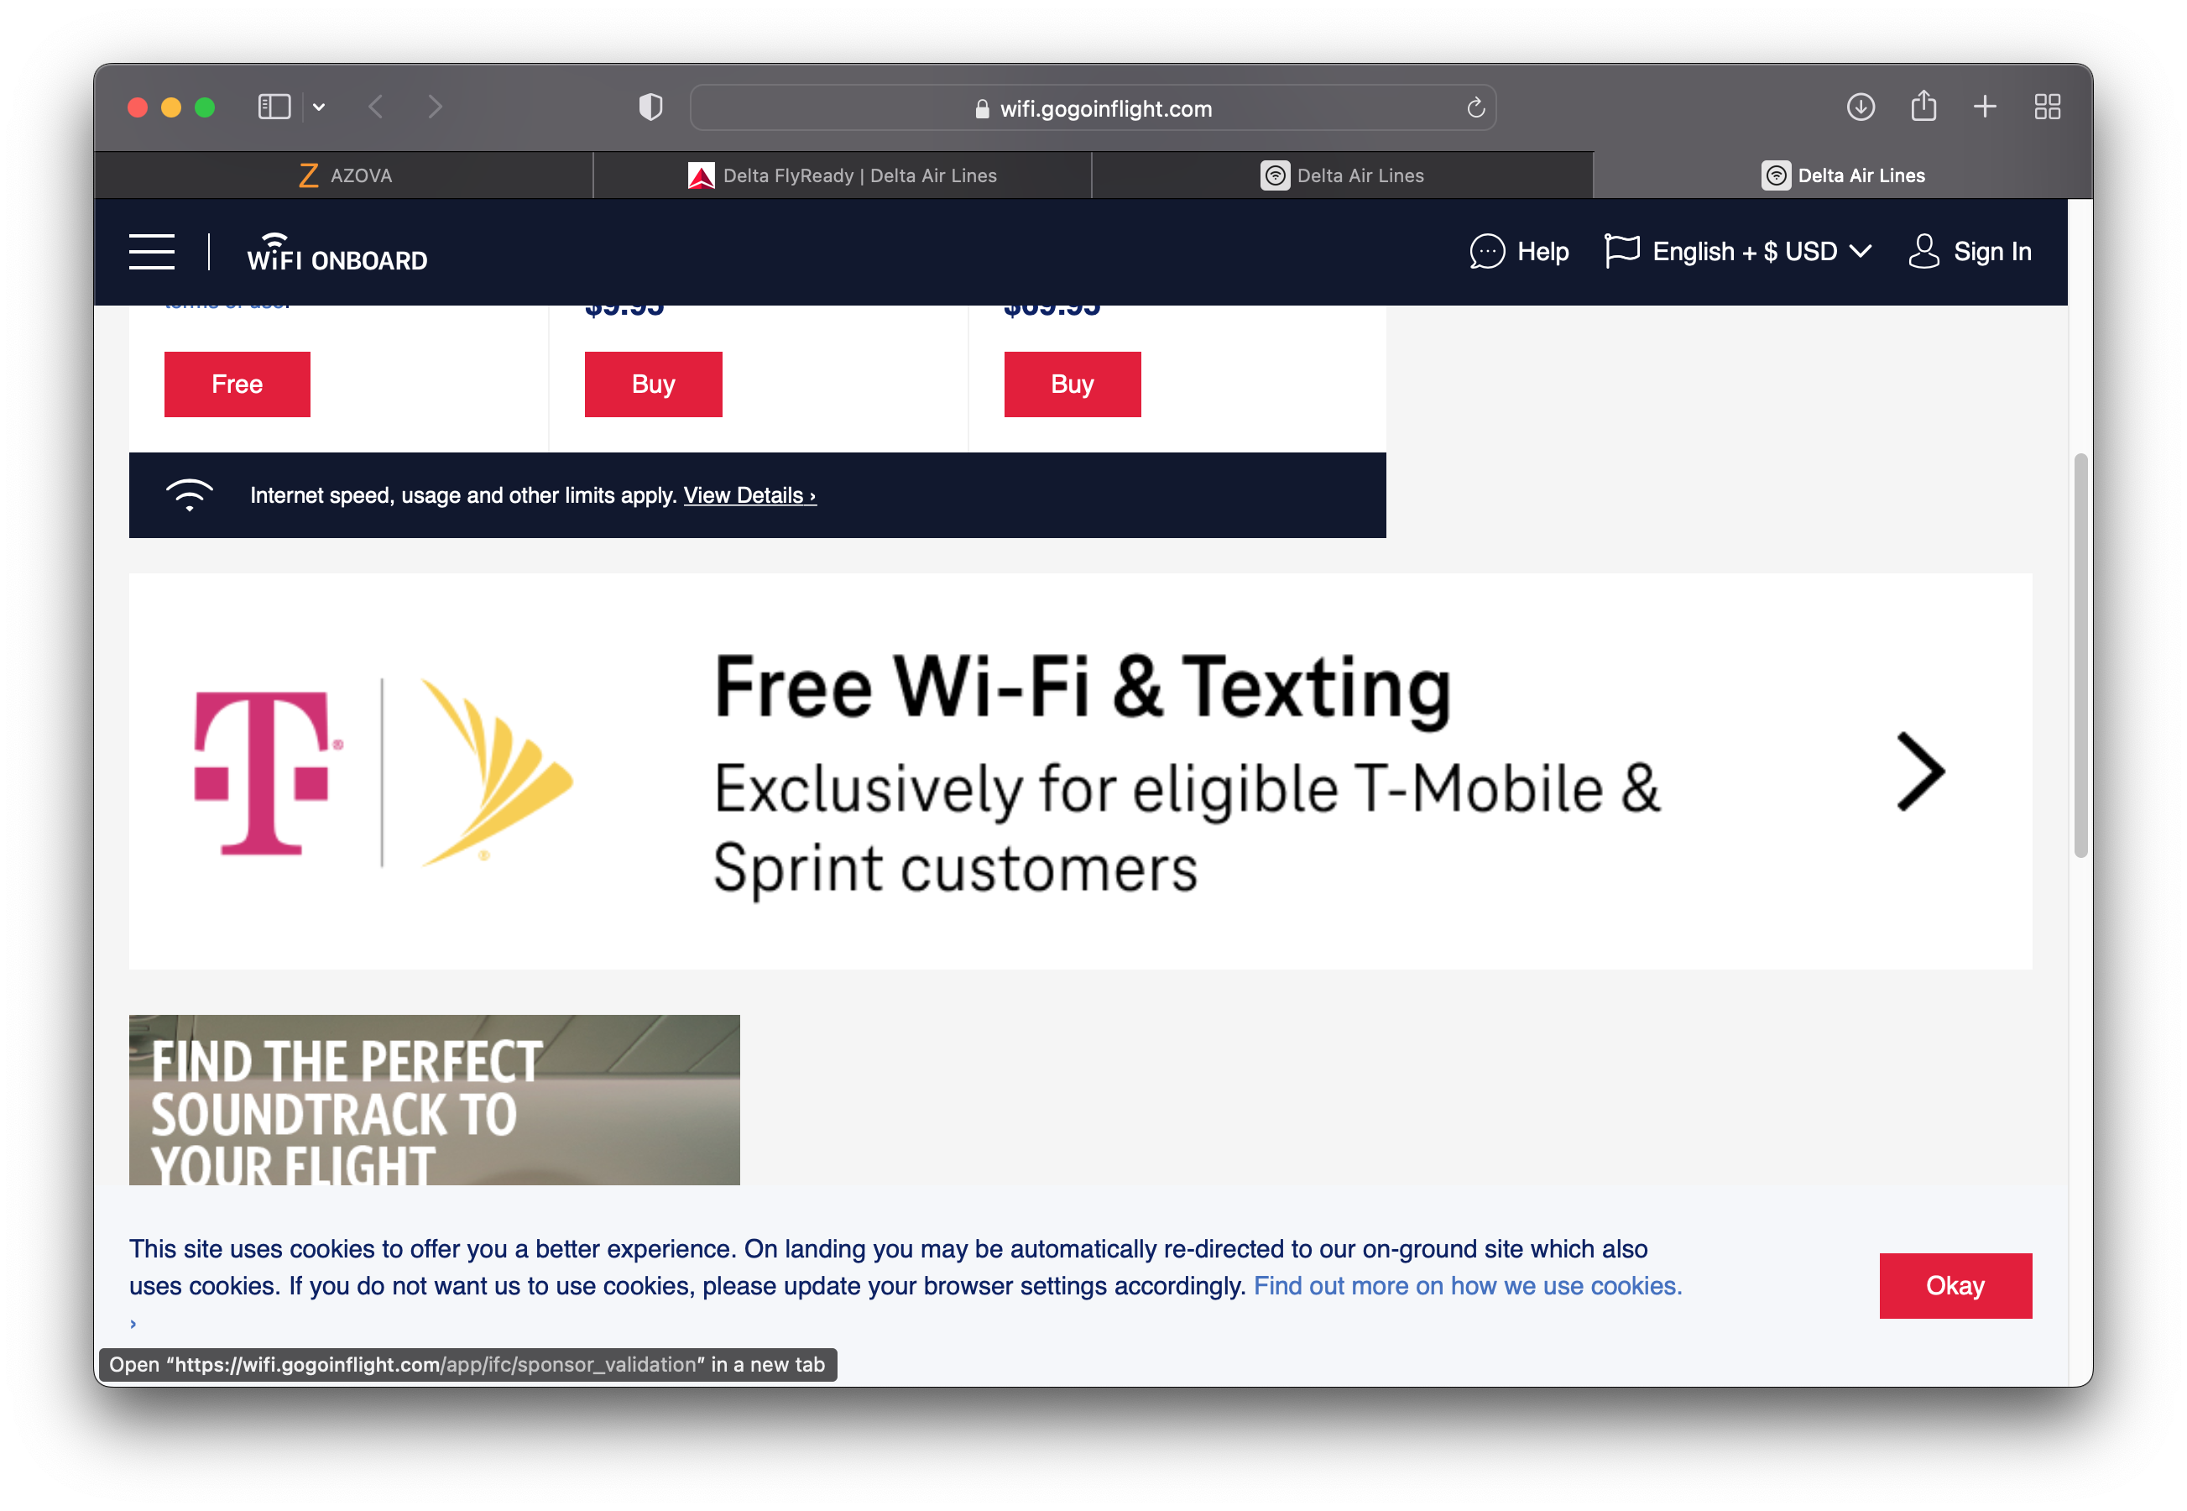Open 'Find out more on how we use cookies' link

point(1468,1286)
